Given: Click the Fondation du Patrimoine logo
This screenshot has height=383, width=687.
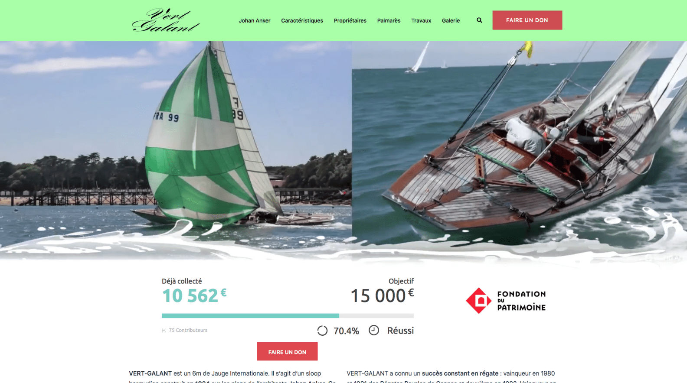Looking at the screenshot, I should (x=506, y=301).
